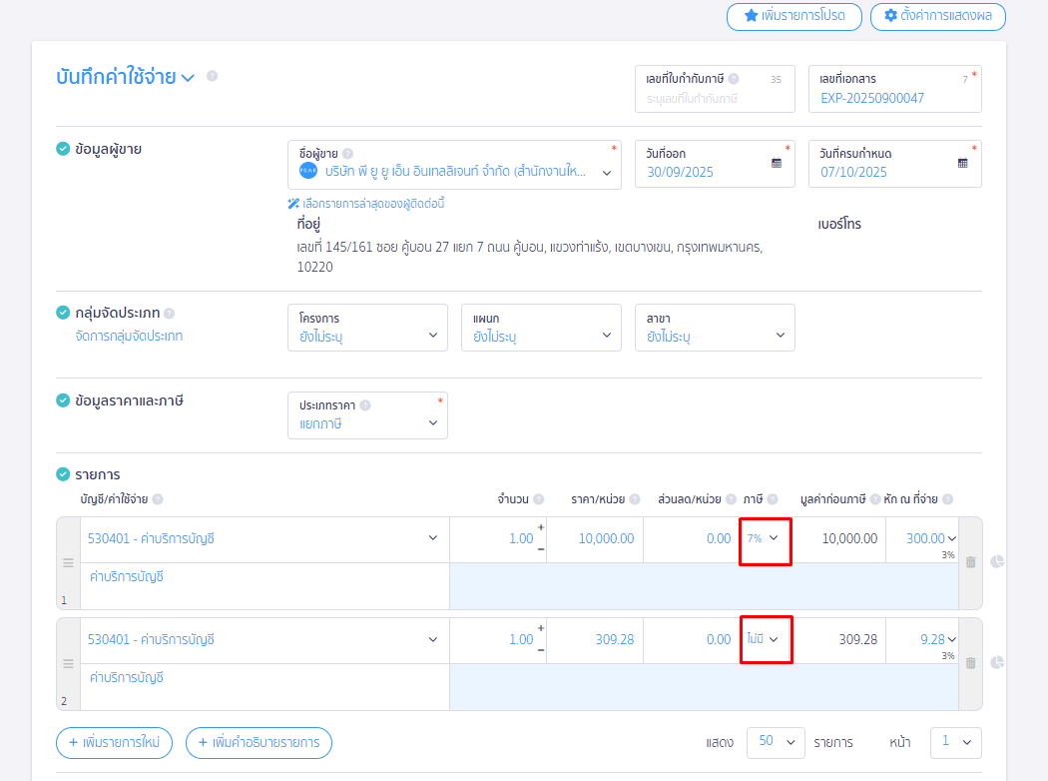This screenshot has width=1048, height=781.
Task: Click the minus stepper on row 2 quantity
Action: pos(541,650)
